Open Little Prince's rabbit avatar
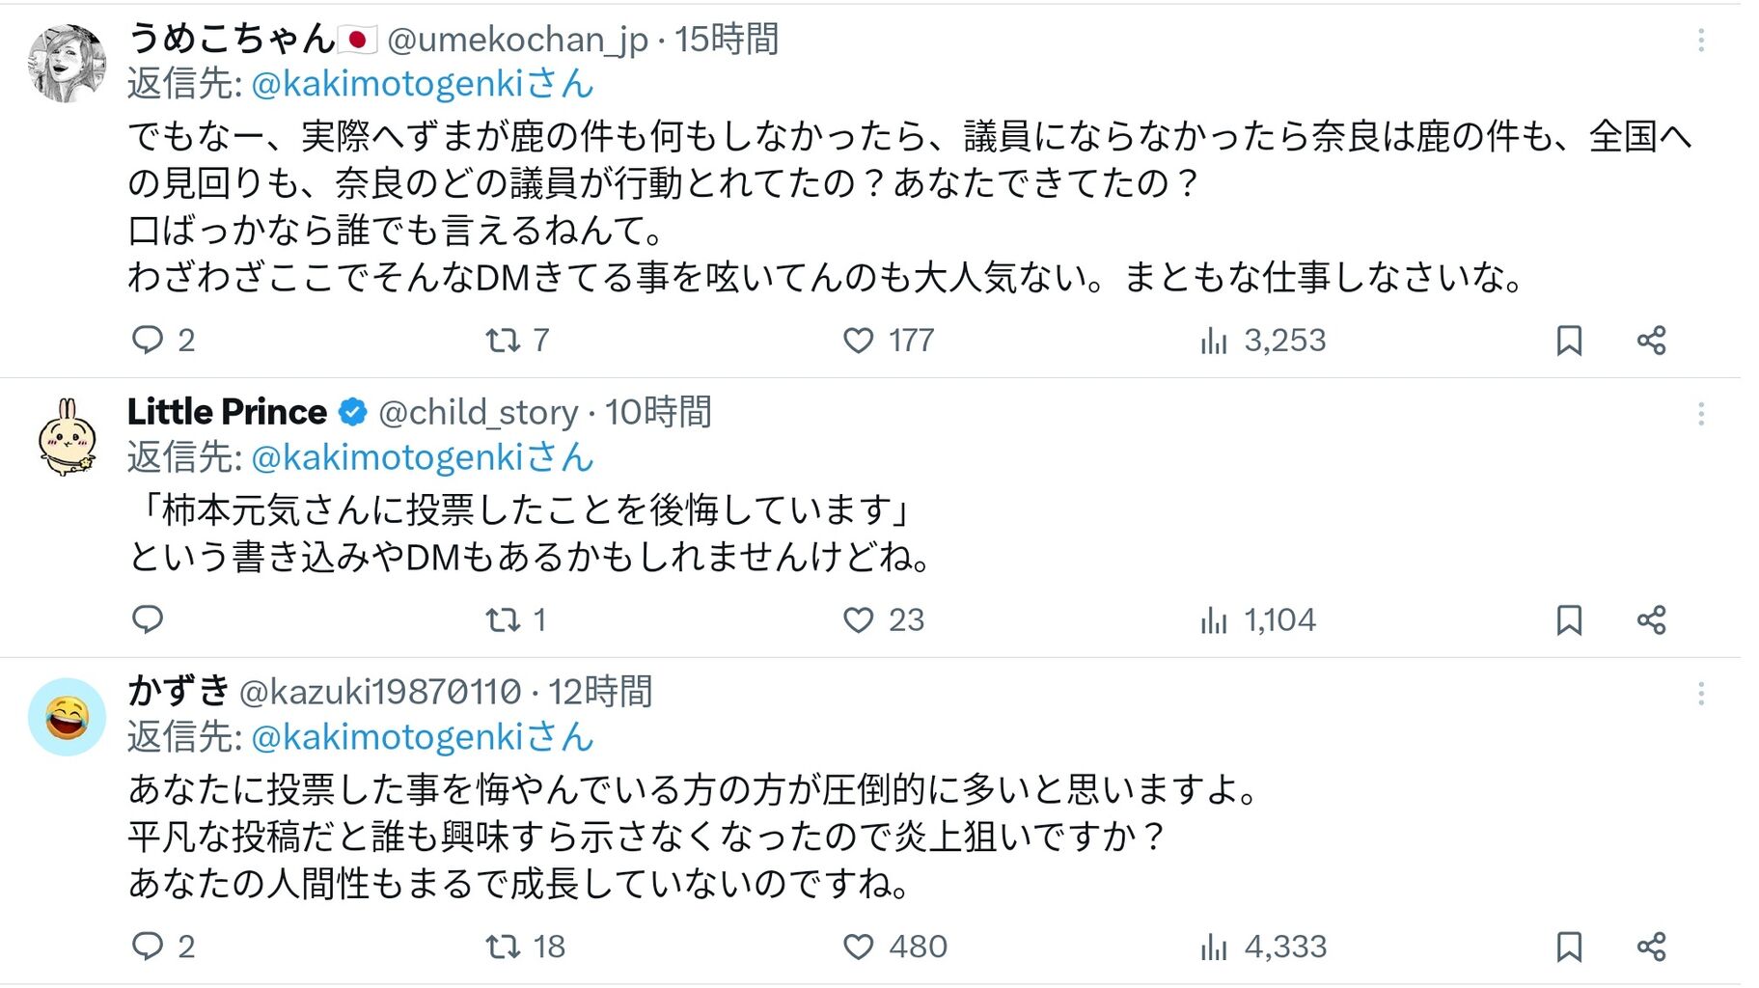This screenshot has width=1759, height=988. tap(67, 438)
